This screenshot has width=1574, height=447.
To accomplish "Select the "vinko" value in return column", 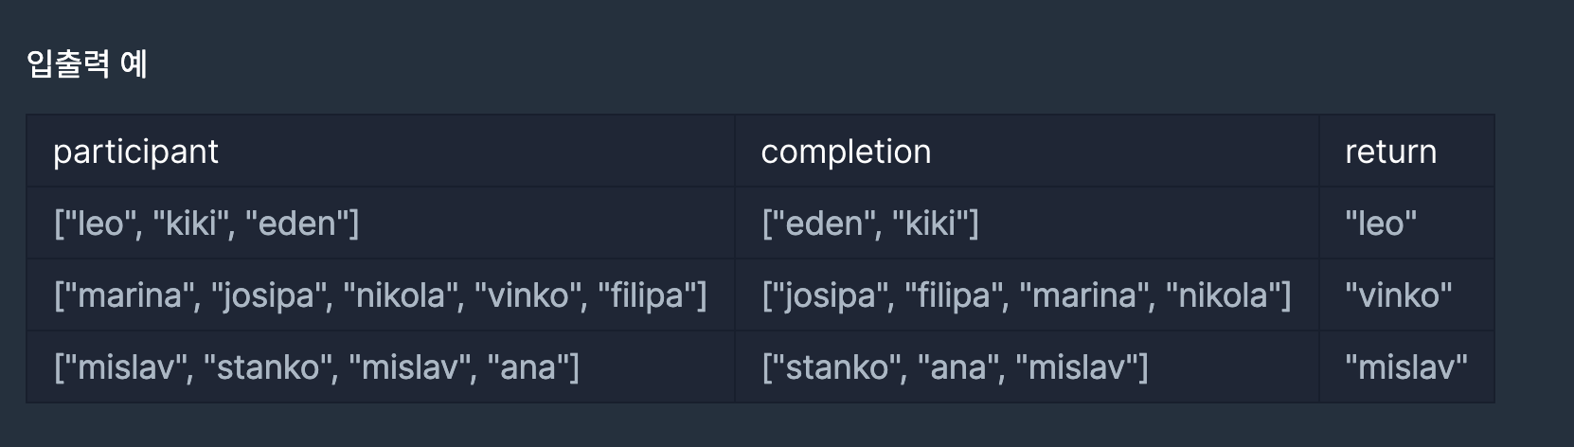I will coord(1398,295).
